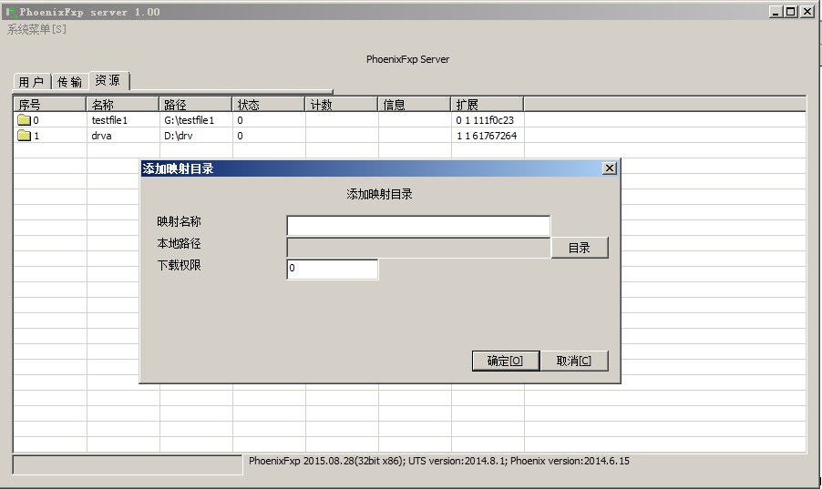The width and height of the screenshot is (822, 489).
Task: Click extension value 1 1 61767264
Action: pos(487,136)
